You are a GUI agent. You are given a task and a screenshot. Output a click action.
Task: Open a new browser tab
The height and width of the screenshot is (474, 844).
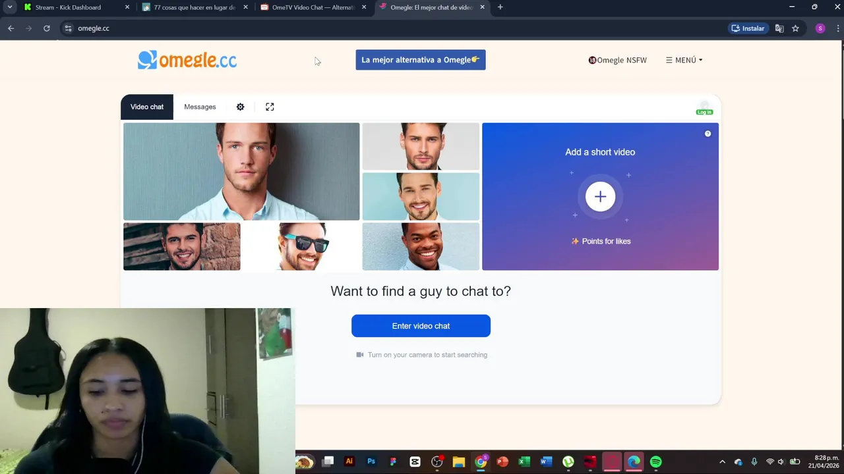(x=500, y=7)
